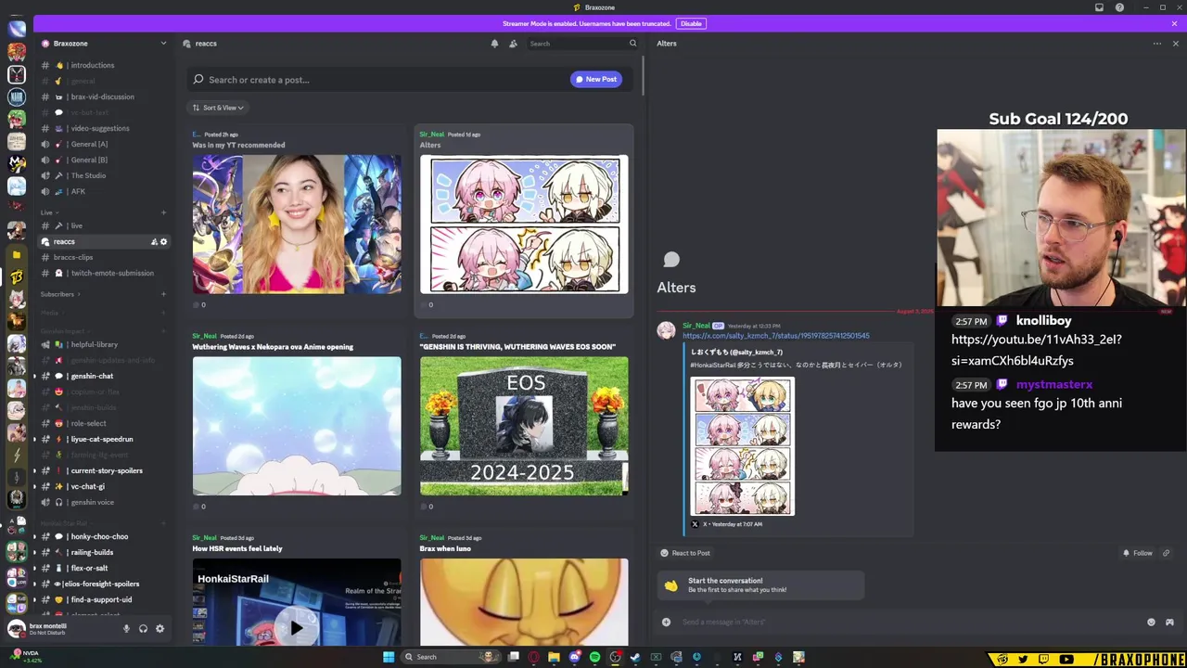Expand arrow beside vc-chat-gi
1187x668 pixels.
tap(34, 486)
